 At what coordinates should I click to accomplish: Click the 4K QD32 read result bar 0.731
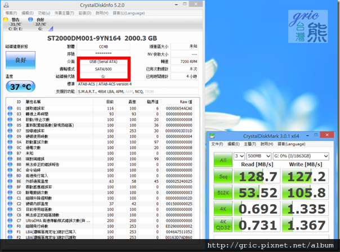pos(257,224)
